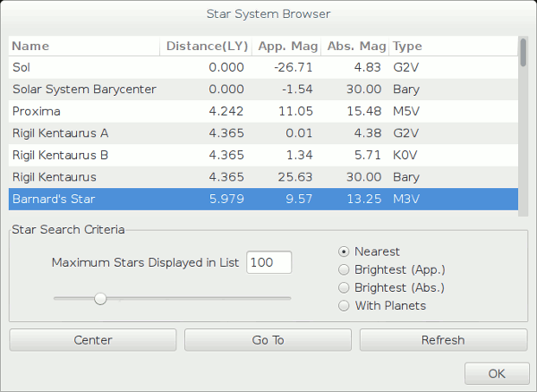Screen dimensions: 537x392
Task: Select the Nearest radio button
Action: click(x=344, y=251)
